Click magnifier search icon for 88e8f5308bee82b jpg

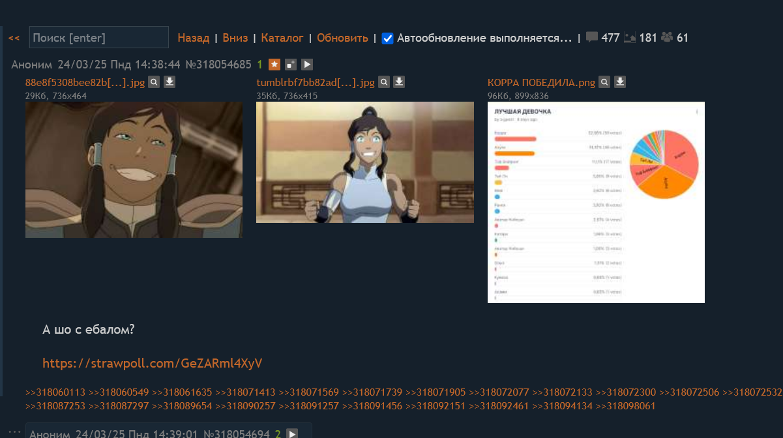point(154,82)
